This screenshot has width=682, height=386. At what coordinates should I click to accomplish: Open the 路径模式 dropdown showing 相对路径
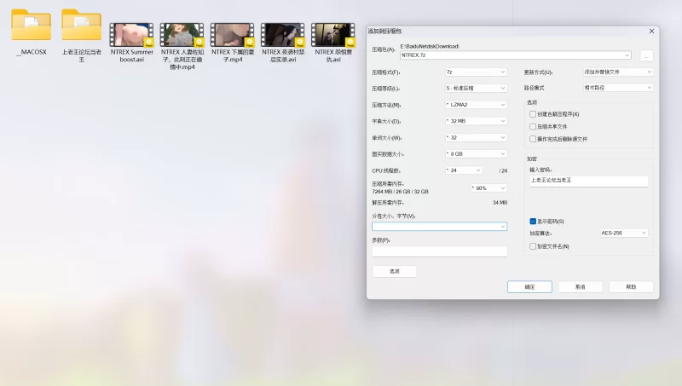pyautogui.click(x=618, y=88)
